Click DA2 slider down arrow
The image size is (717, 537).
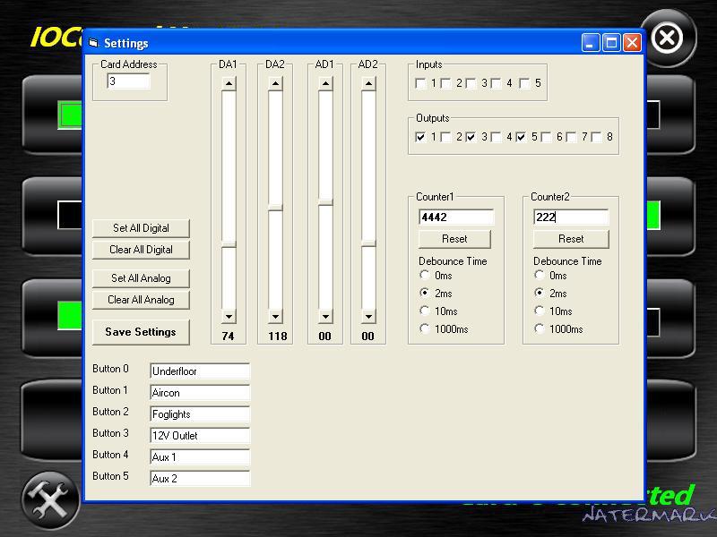point(275,317)
